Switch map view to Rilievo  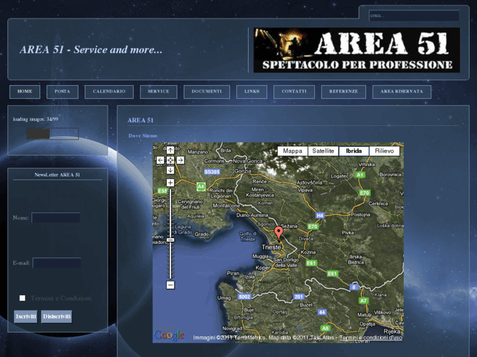384,151
